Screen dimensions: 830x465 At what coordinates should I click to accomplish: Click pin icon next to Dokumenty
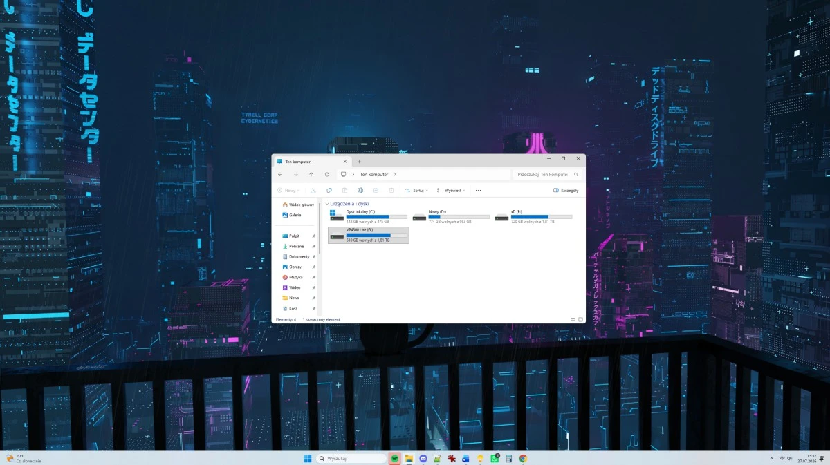[x=314, y=257]
